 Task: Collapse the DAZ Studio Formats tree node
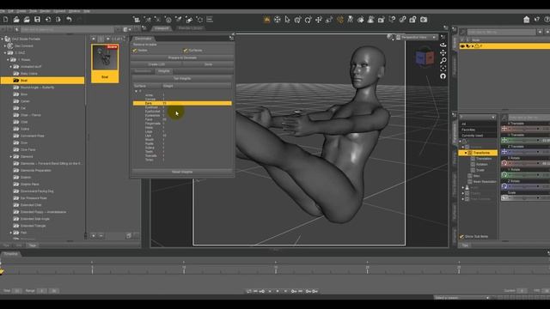coord(2,39)
